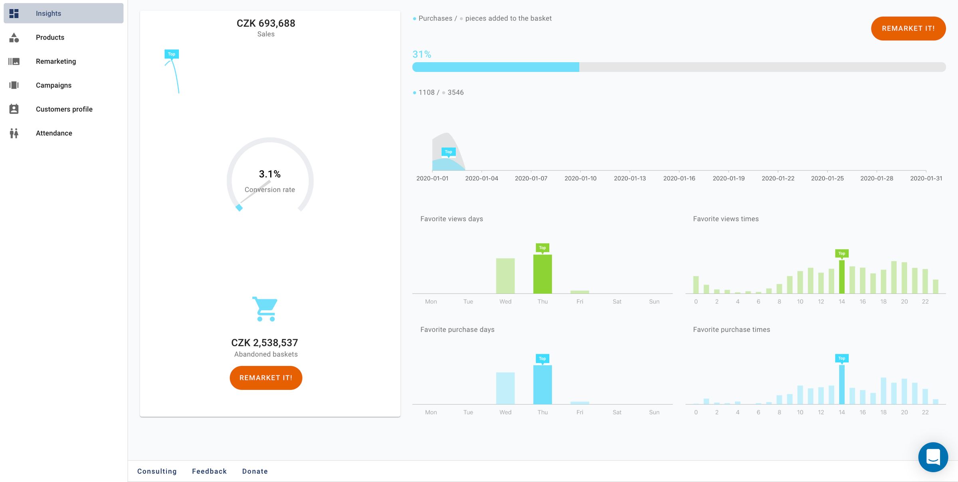Click the Customers profile contact icon
The height and width of the screenshot is (482, 958).
click(14, 109)
